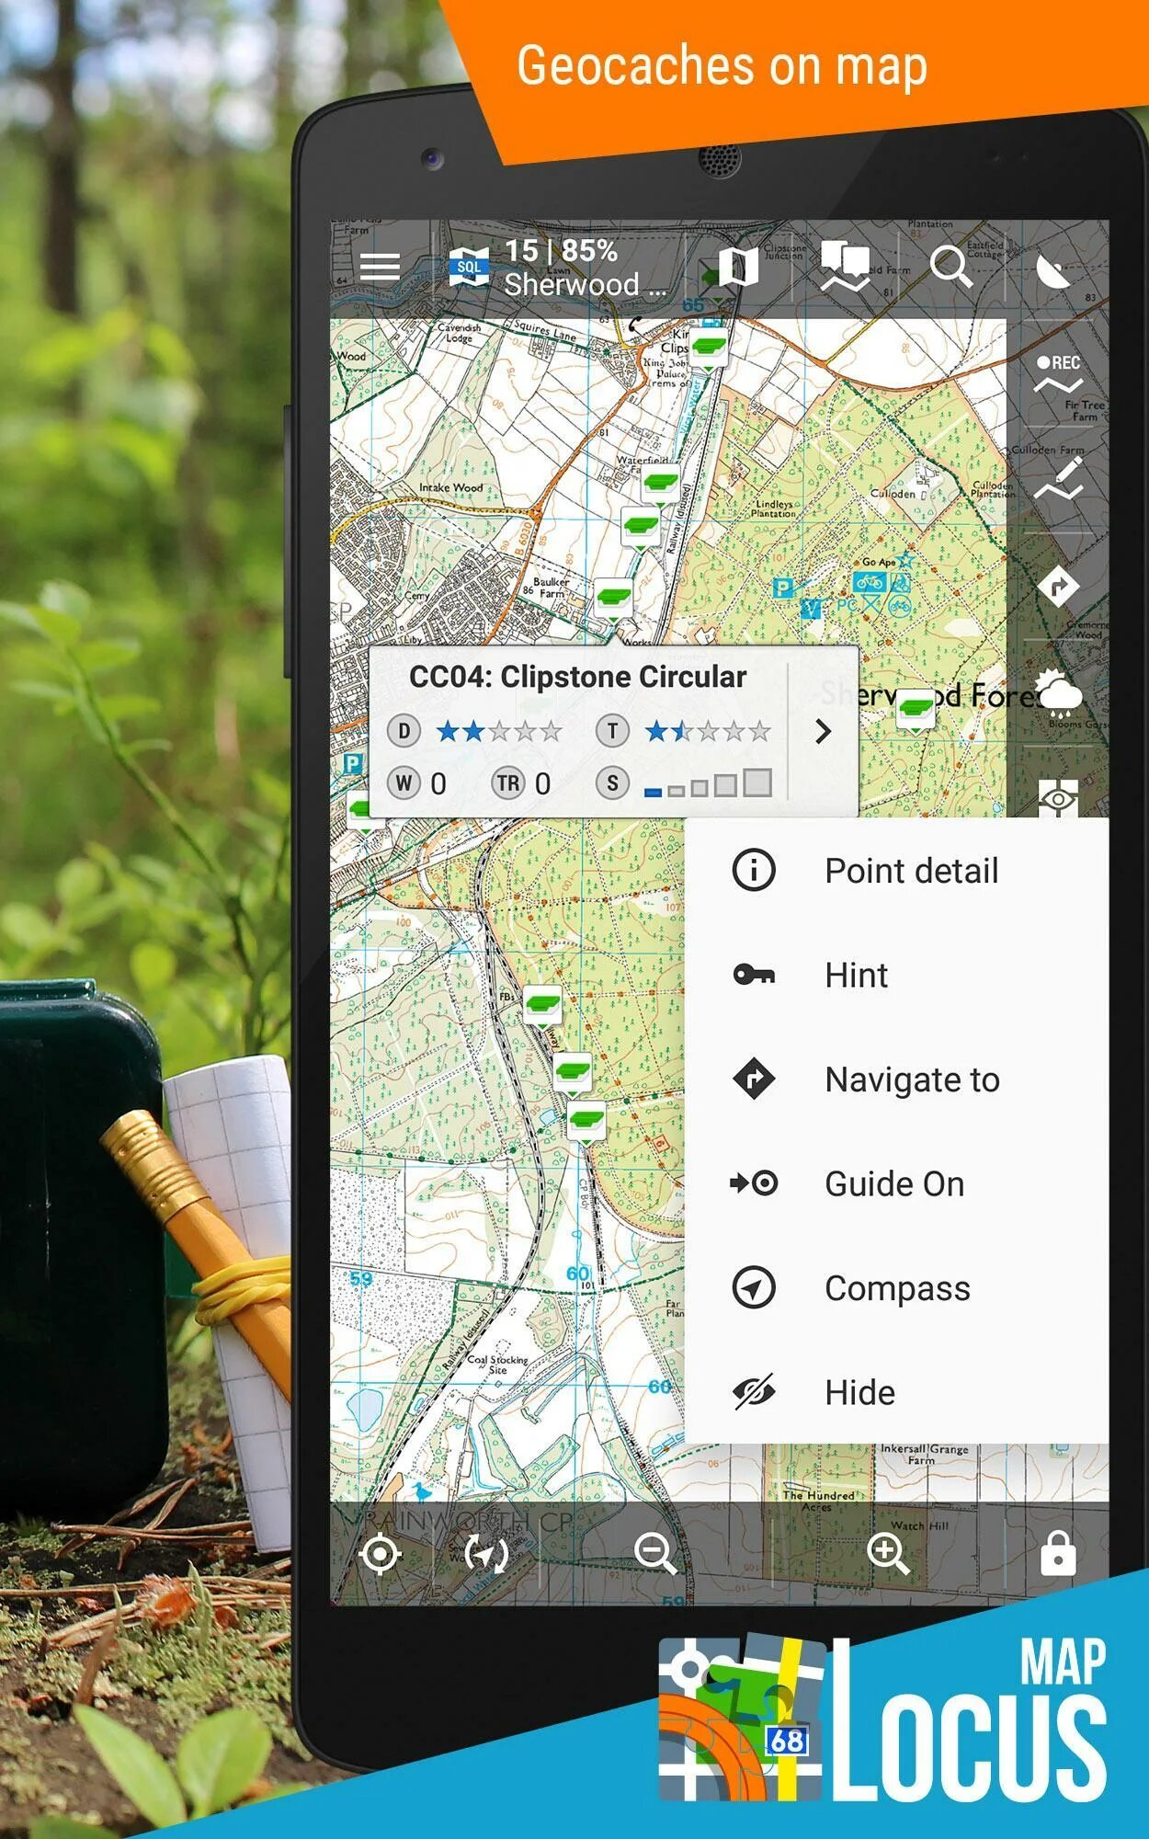
Task: Click the Navigate to diamond icon
Action: tap(754, 1079)
